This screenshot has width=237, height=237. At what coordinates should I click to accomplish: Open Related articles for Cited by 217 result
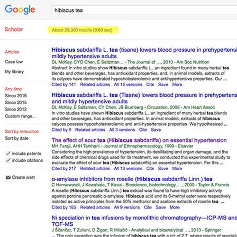pos(95,168)
